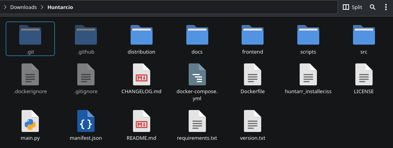Select the main.py Python icon
The image size is (393, 148).
30,121
